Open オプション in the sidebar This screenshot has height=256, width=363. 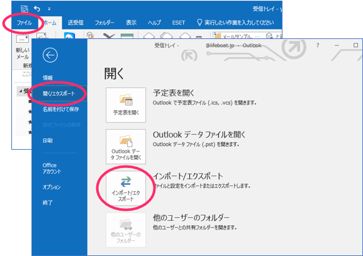coord(52,187)
